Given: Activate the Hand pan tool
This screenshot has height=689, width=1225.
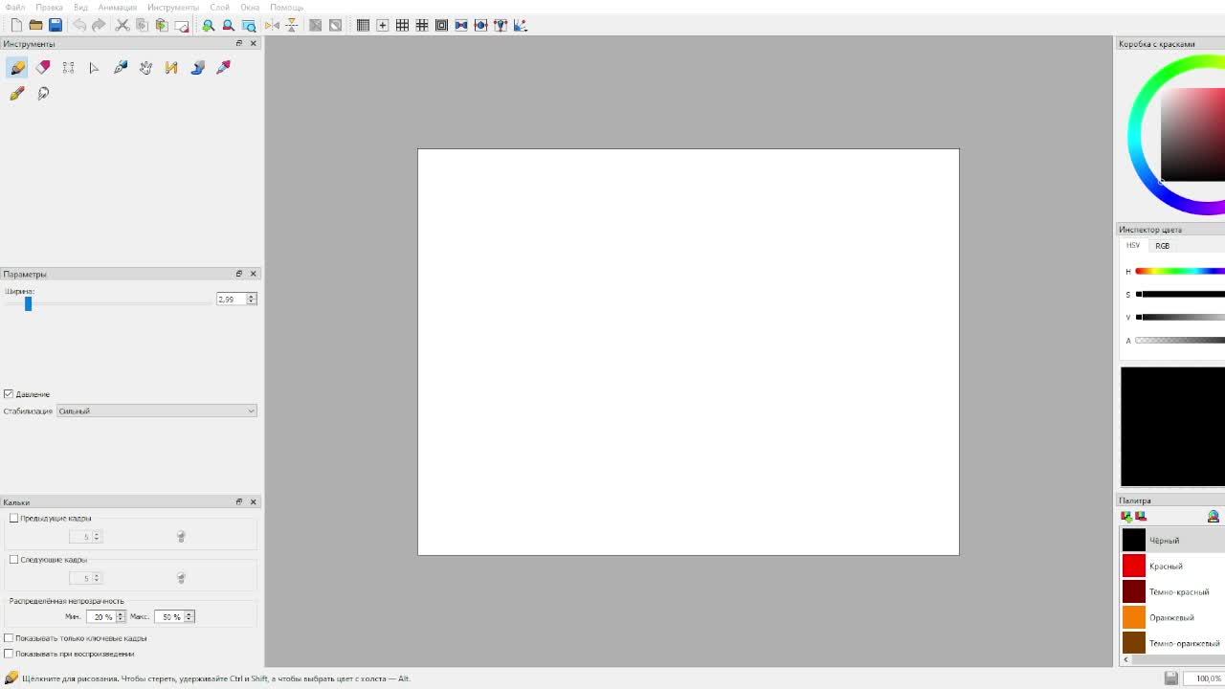Looking at the screenshot, I should [145, 67].
